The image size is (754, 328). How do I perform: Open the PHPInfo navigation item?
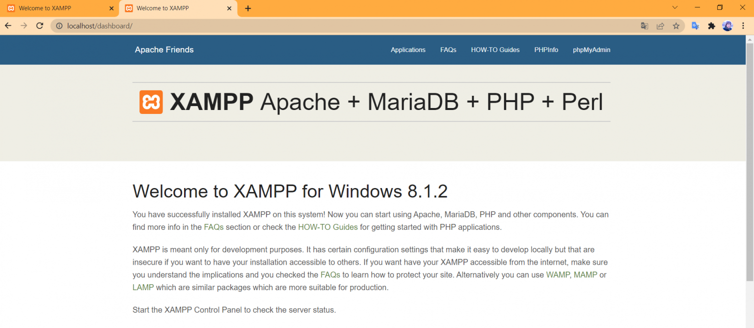pyautogui.click(x=546, y=50)
